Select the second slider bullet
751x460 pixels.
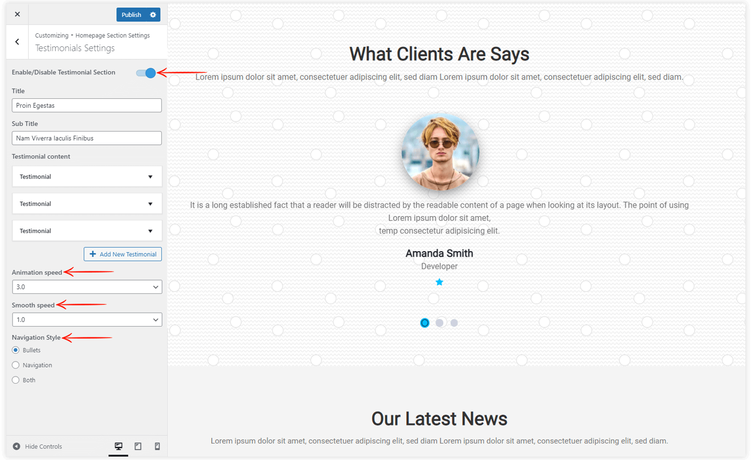(439, 323)
